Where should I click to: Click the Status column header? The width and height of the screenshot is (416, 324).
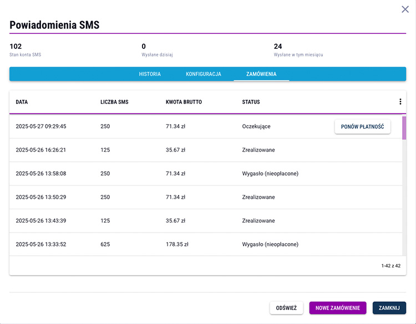coord(251,102)
